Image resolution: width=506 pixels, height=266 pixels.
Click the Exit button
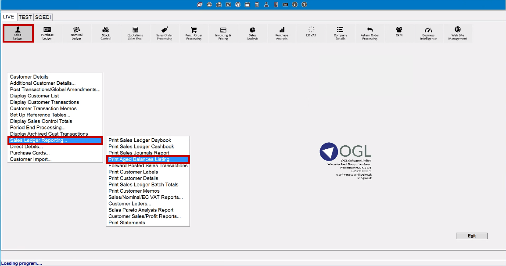pos(472,236)
